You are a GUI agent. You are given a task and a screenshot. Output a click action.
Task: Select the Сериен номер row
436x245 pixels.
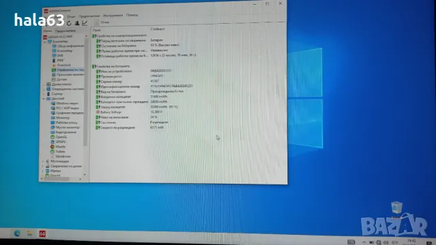click(x=128, y=82)
